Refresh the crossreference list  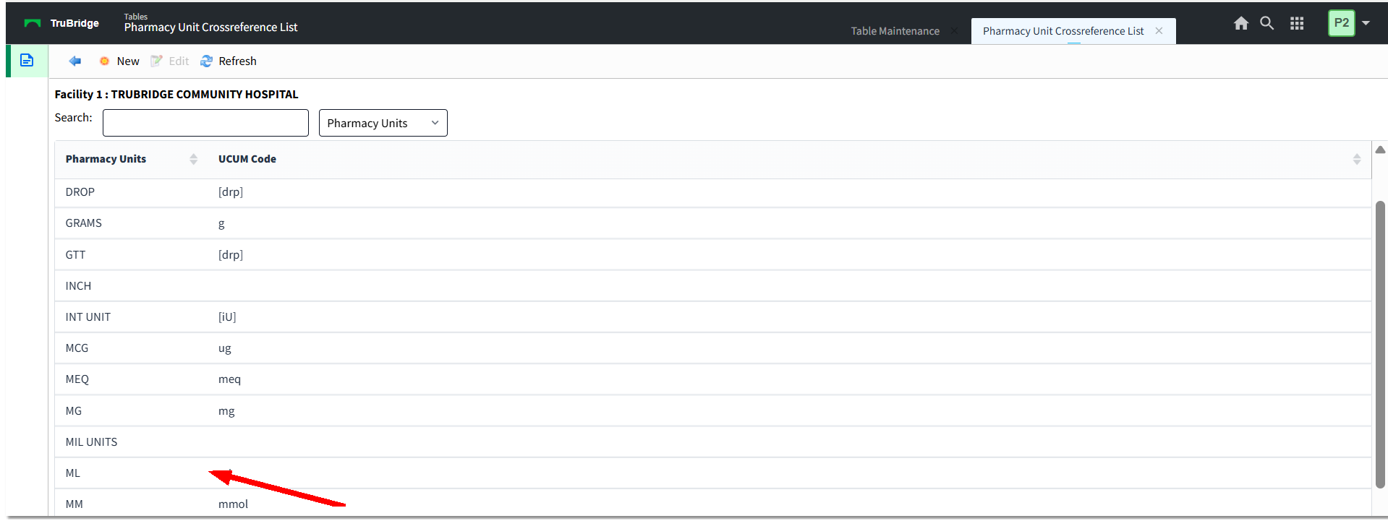(229, 61)
